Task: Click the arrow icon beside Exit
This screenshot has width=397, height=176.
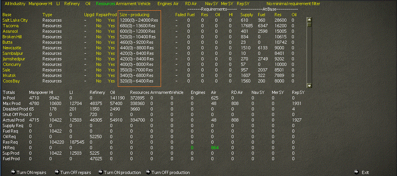Action: coord(357,172)
